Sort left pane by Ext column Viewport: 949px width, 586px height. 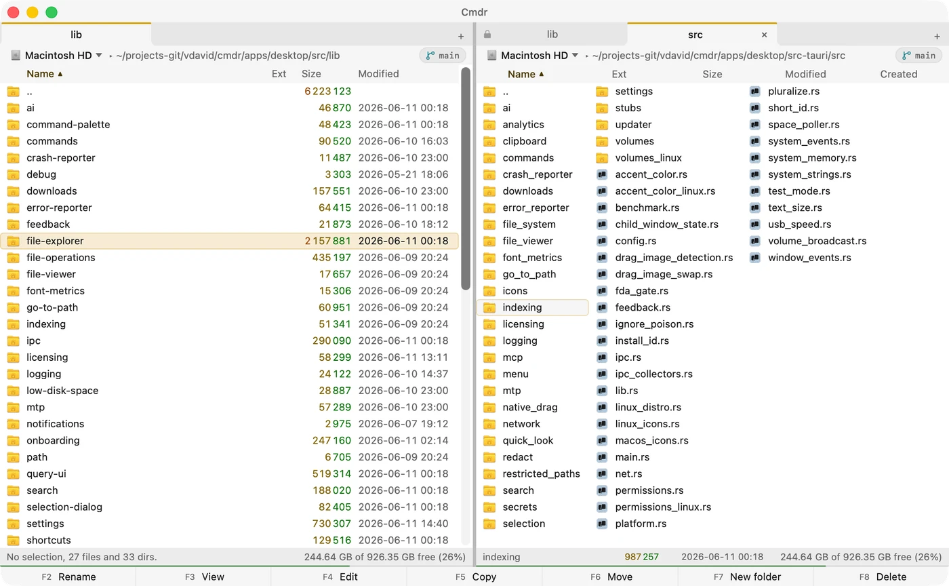[x=279, y=74]
